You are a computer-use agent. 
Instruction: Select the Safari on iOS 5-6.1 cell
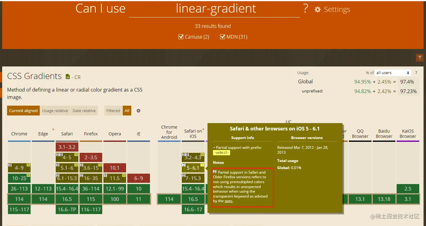(x=193, y=168)
